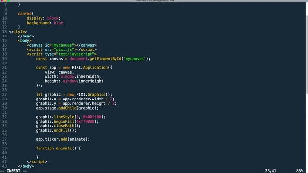The width and height of the screenshot is (308, 173).
Task: Click "lineStyle" on line 32
Action: tap(64, 117)
